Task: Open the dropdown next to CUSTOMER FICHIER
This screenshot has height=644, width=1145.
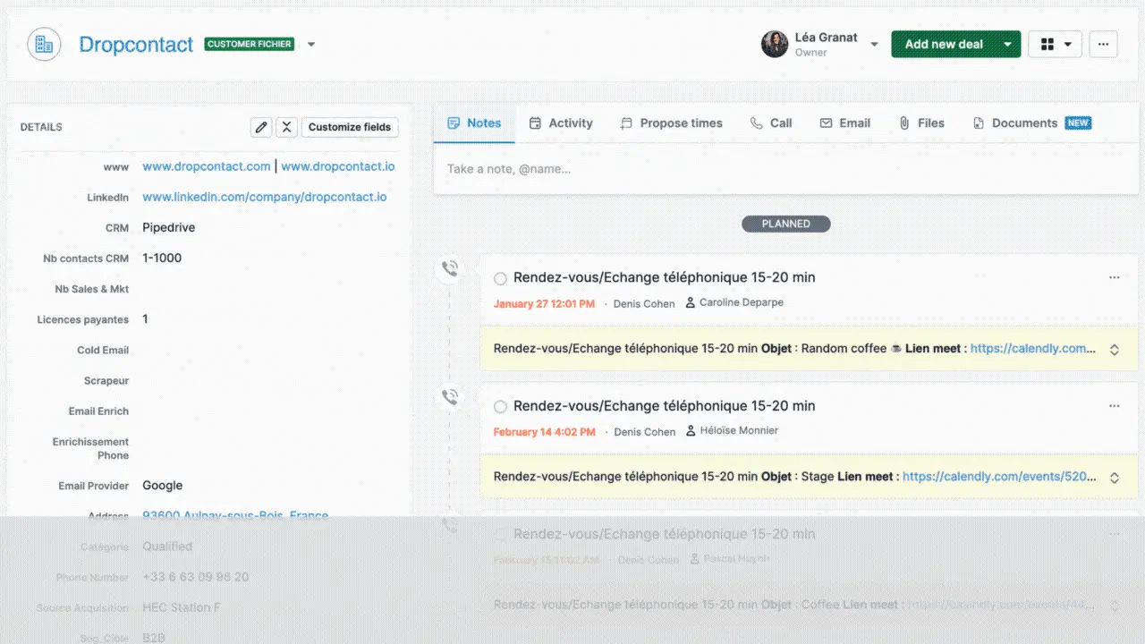Action: coord(311,44)
